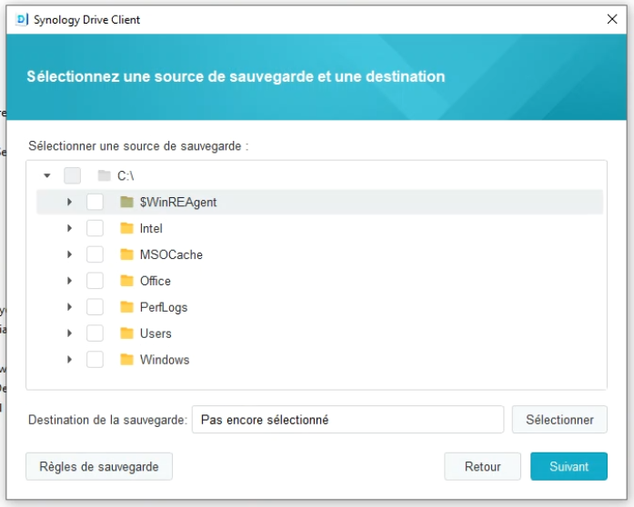Proceed with the Suivant button

[x=569, y=467]
